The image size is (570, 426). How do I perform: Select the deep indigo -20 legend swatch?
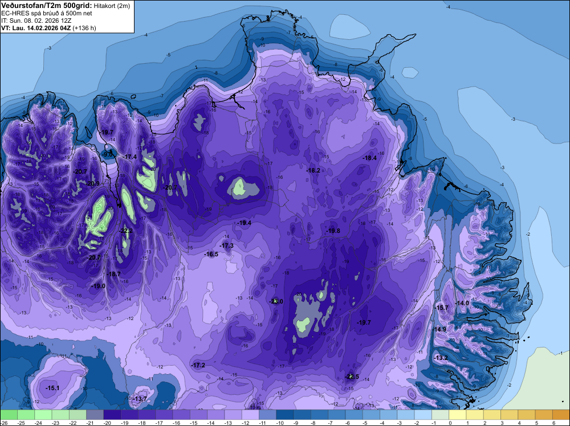coord(112,415)
